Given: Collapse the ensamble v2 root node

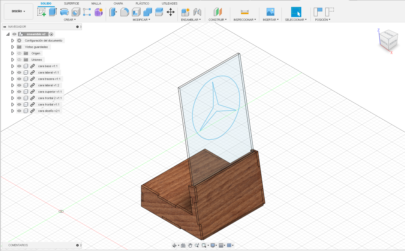Looking at the screenshot, I should click(x=8, y=34).
